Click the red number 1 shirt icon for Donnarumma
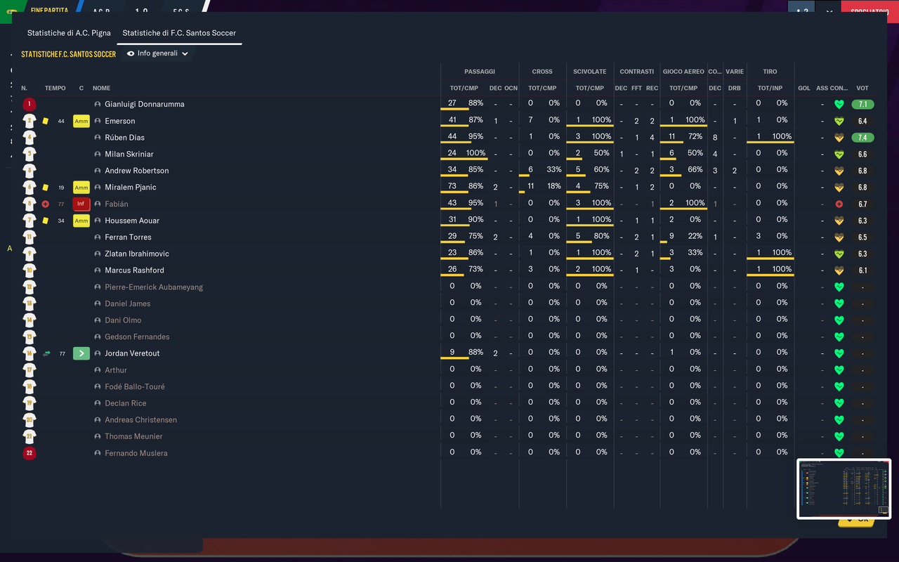This screenshot has height=562, width=899. pos(29,104)
